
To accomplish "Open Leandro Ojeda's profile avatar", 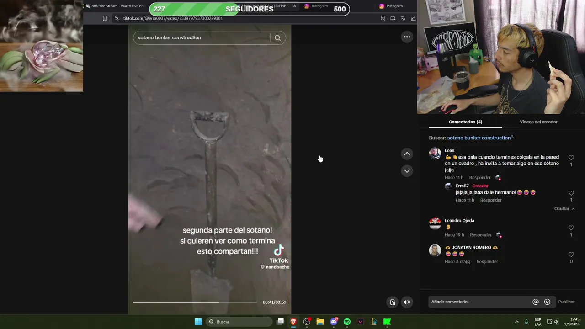I will point(435,223).
